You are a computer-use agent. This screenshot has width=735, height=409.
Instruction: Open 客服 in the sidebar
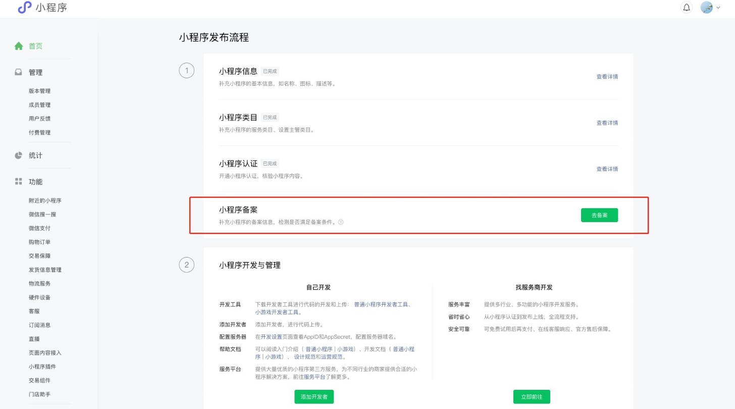pos(34,312)
